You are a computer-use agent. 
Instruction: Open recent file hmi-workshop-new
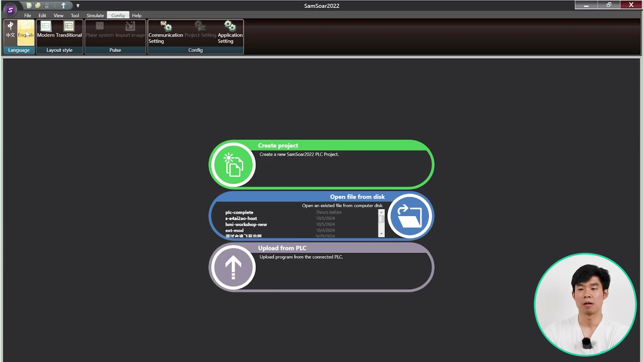point(246,225)
